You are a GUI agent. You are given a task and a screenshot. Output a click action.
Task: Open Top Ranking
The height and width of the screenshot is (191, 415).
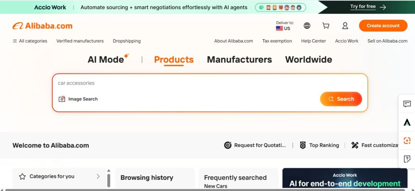(x=324, y=145)
